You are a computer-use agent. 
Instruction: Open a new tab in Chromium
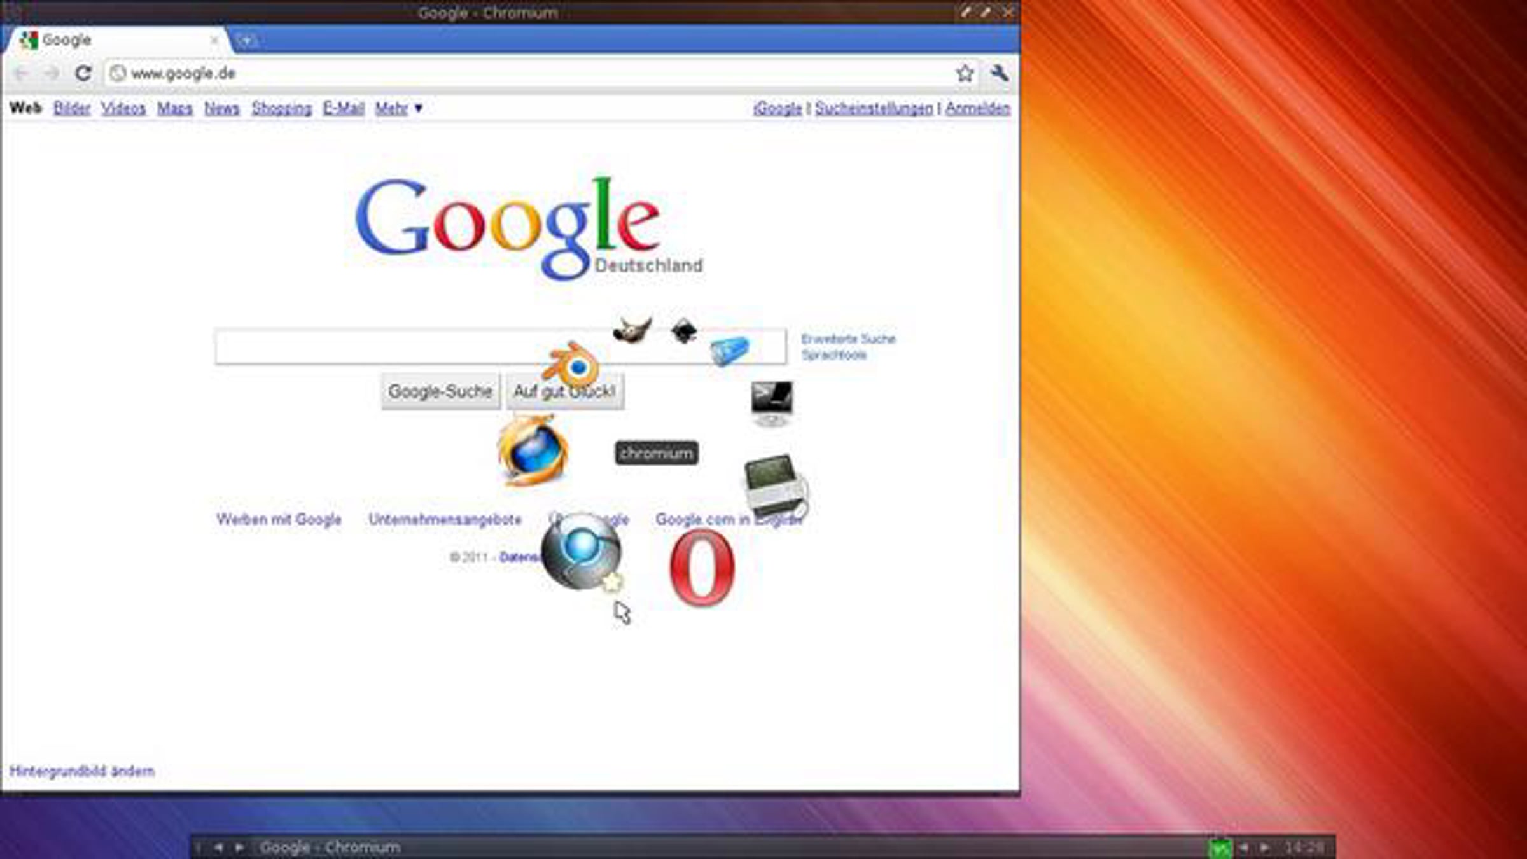point(246,41)
